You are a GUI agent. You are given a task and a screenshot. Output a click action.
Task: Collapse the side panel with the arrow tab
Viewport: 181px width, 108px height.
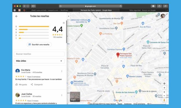click(x=69, y=16)
